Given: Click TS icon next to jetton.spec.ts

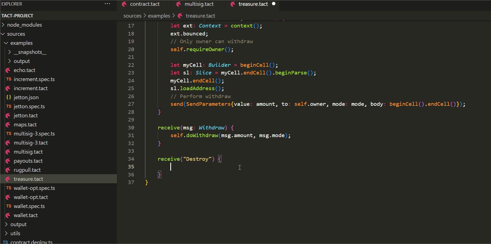Looking at the screenshot, I should coord(9,106).
